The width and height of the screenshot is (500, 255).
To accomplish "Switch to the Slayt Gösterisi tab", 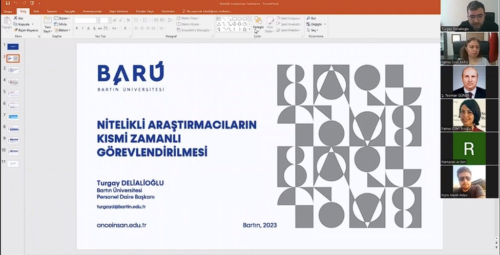I will (119, 11).
